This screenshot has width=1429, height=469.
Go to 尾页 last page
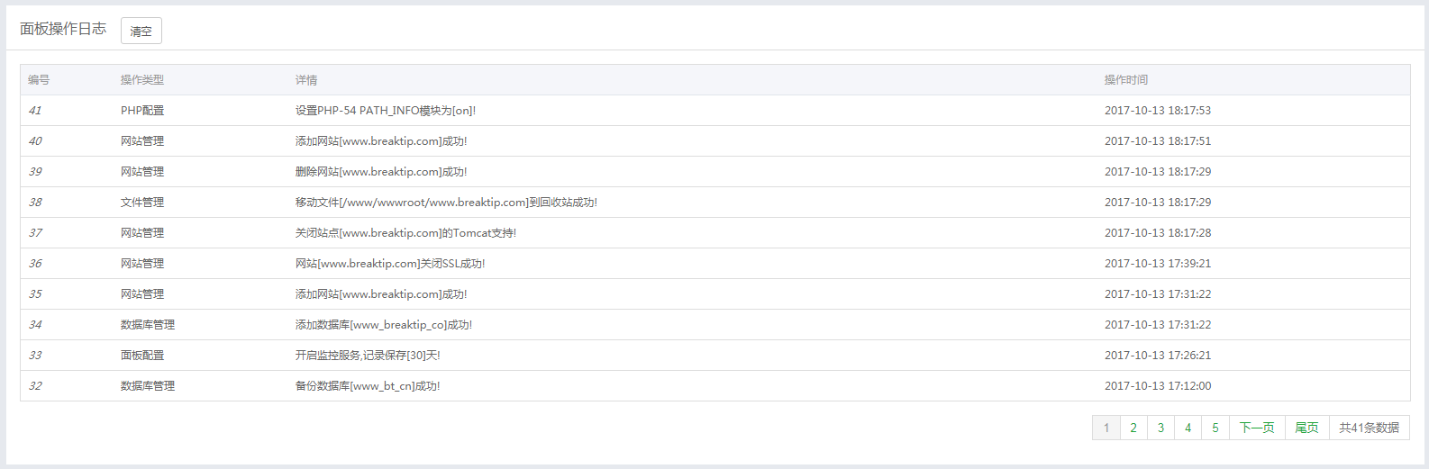click(1306, 428)
